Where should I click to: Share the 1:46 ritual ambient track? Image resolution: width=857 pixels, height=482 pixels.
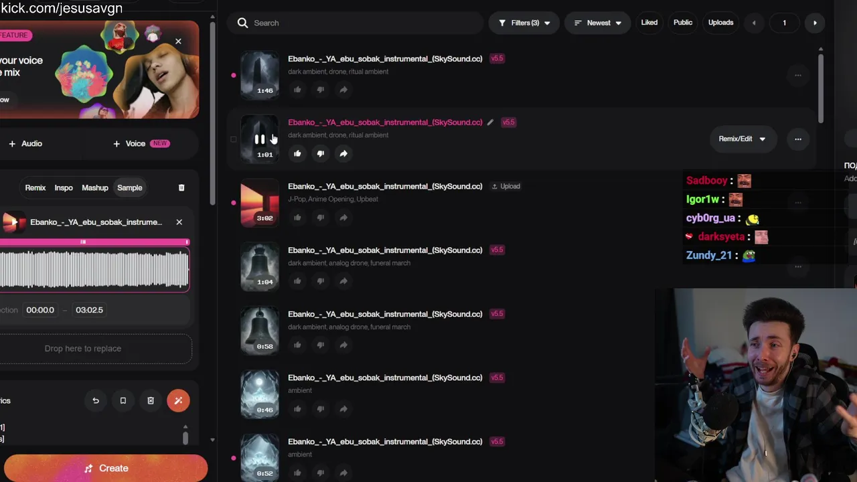coord(343,90)
